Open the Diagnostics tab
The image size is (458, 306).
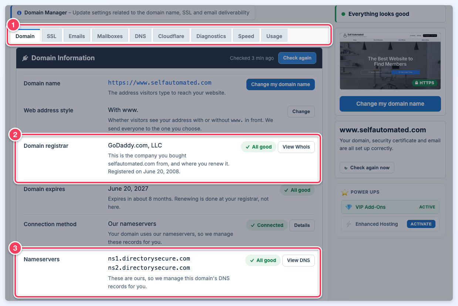click(211, 36)
